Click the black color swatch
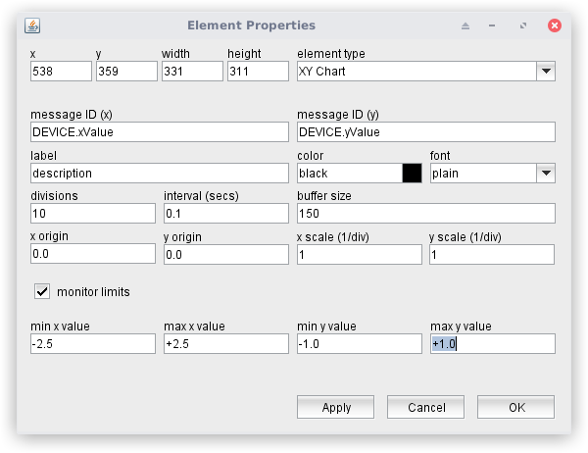The height and width of the screenshot is (453, 588). pyautogui.click(x=412, y=173)
